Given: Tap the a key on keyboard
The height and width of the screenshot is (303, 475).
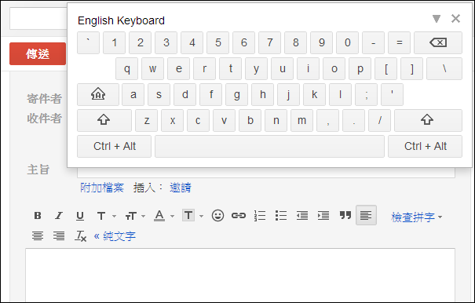Looking at the screenshot, I should tap(133, 94).
